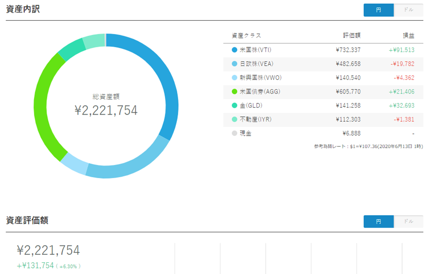Screen dimensions: 435x274
Task: Click the 資産クラス column header
Action: click(x=246, y=36)
